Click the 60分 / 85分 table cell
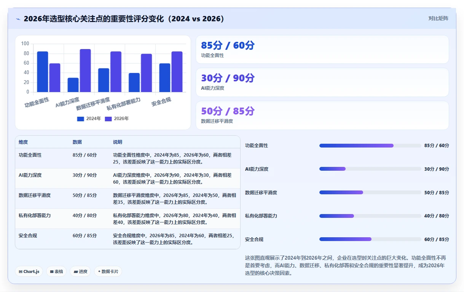This screenshot has height=292, width=464. 85,236
